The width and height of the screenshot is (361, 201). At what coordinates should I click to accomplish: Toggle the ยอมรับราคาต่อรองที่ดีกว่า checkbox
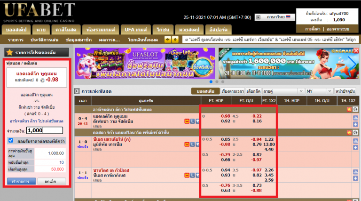(x=11, y=140)
